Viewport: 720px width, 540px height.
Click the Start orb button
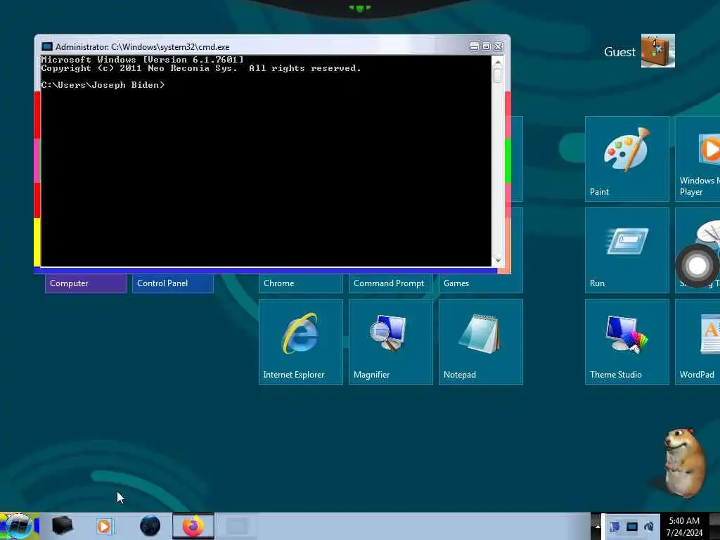coord(19,526)
